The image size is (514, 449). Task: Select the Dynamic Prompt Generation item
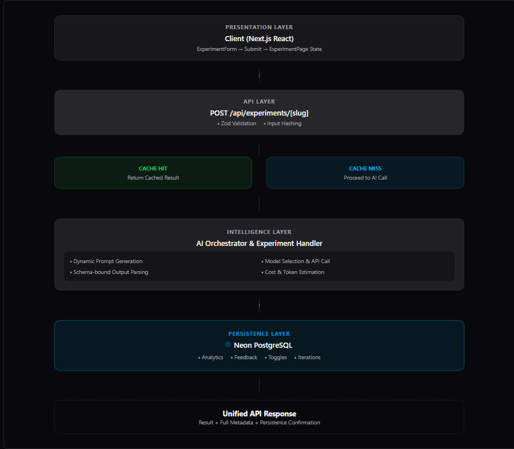[x=107, y=261]
